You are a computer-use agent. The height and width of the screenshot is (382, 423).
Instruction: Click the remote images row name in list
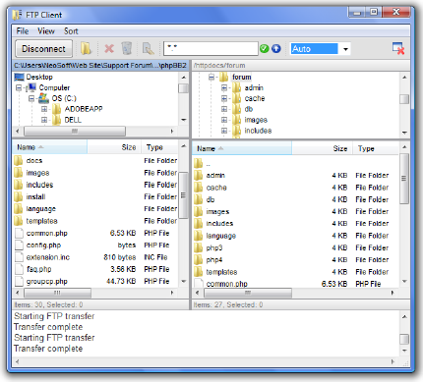click(217, 212)
